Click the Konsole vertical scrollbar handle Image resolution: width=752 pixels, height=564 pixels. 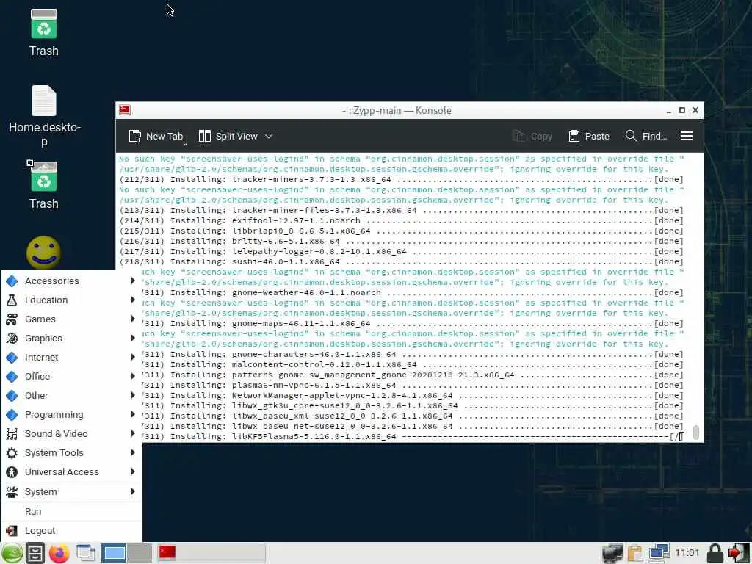696,432
